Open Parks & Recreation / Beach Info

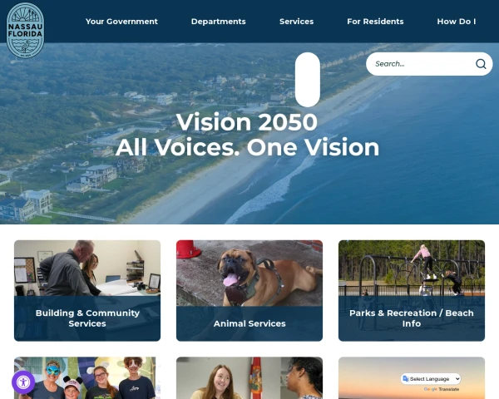412,290
